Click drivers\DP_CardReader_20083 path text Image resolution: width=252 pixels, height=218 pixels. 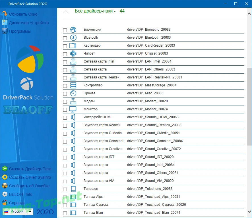tap(151, 45)
